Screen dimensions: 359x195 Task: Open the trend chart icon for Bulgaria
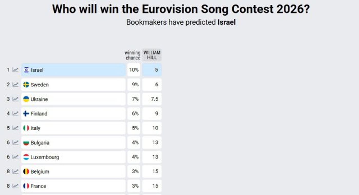[x=16, y=142]
